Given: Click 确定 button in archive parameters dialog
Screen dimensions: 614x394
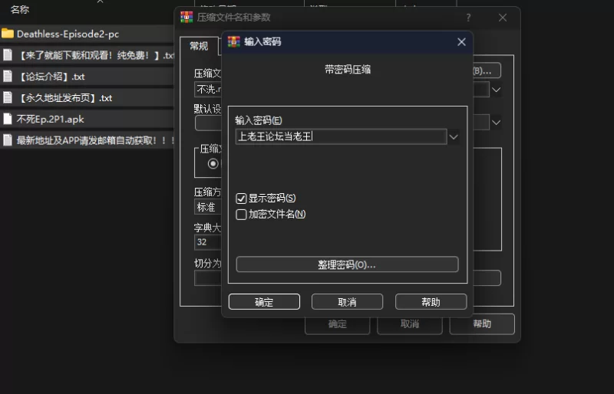Looking at the screenshot, I should click(338, 324).
